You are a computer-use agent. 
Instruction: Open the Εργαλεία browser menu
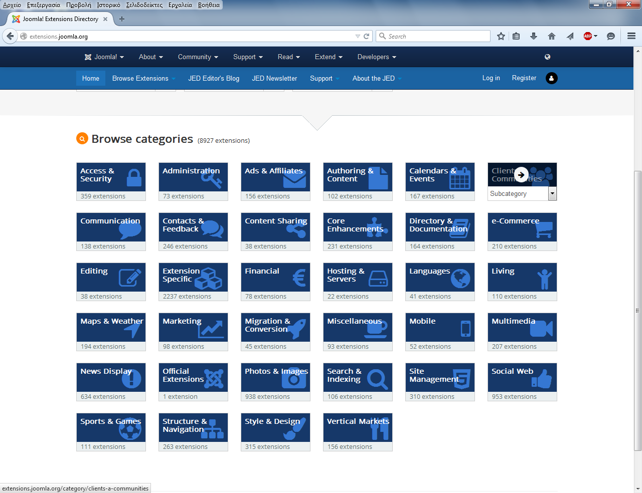(x=180, y=5)
